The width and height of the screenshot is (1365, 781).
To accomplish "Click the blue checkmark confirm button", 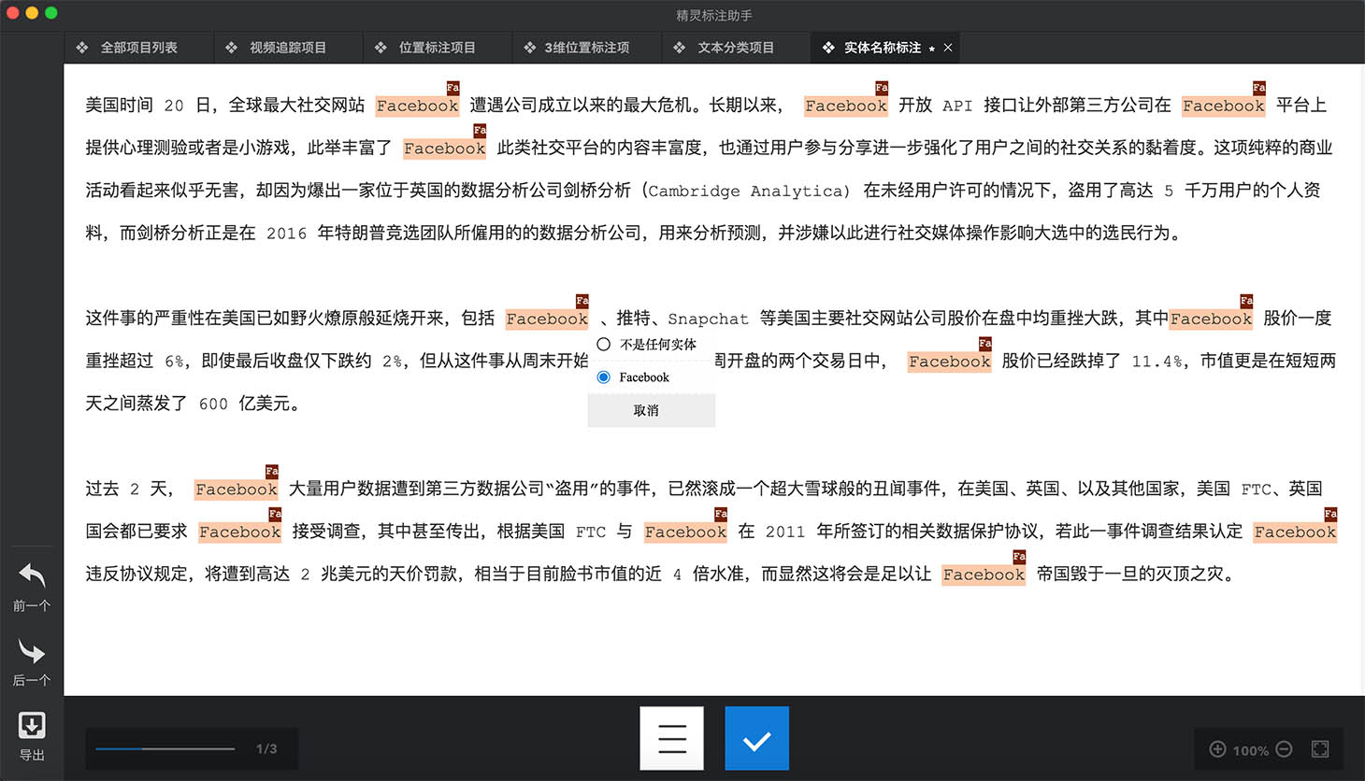I will [x=756, y=739].
